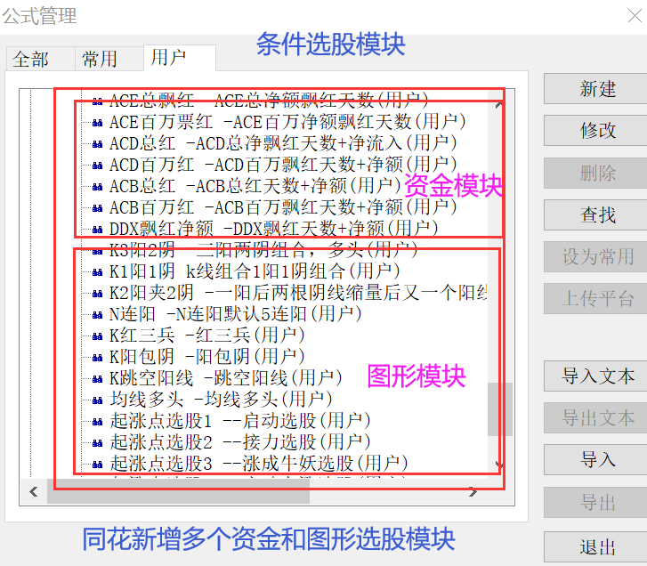Click the icon beside K红三兵 formula

click(97, 336)
